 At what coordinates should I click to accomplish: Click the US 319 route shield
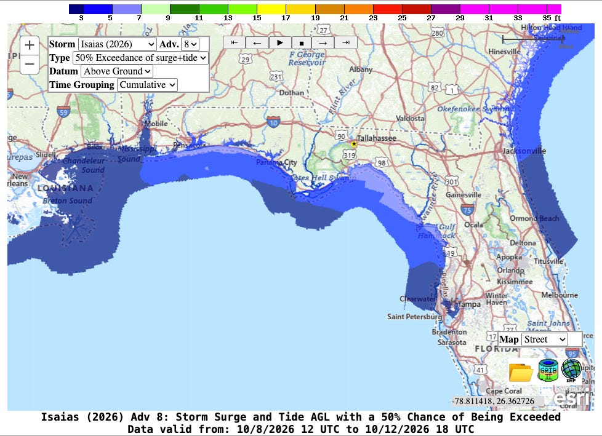coord(349,156)
